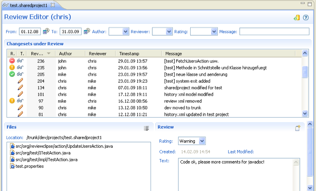Click the glasses review icon for revision 235
The width and height of the screenshot is (316, 191).
(20, 67)
